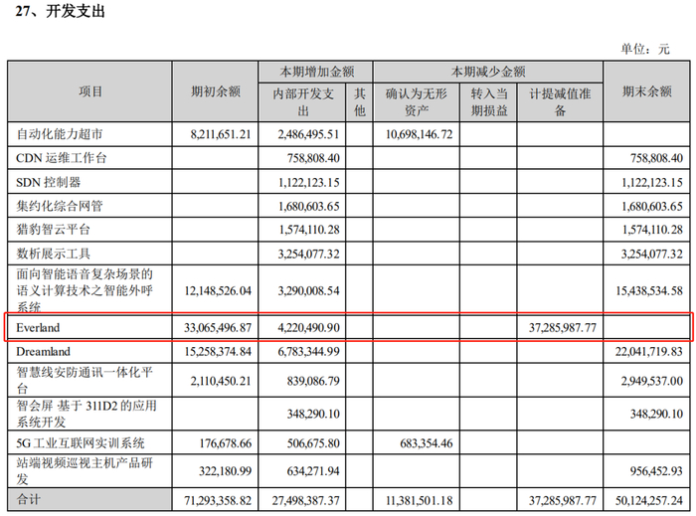Click 3,254,077.32 in the 期末余额 column

coord(652,254)
